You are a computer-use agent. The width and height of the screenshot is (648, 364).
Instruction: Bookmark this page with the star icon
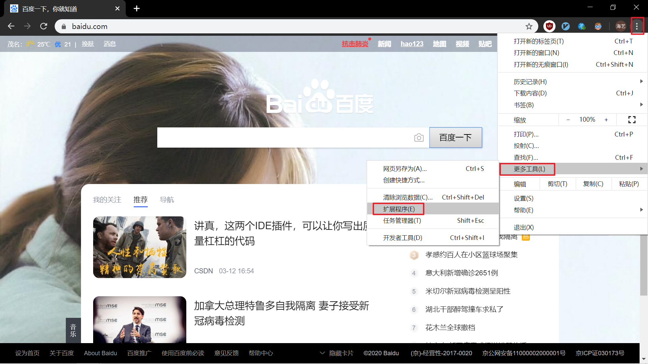529,26
